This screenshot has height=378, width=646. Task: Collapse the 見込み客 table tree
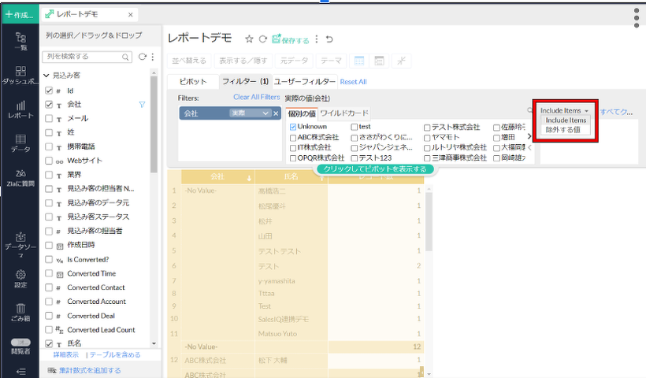pyautogui.click(x=46, y=75)
